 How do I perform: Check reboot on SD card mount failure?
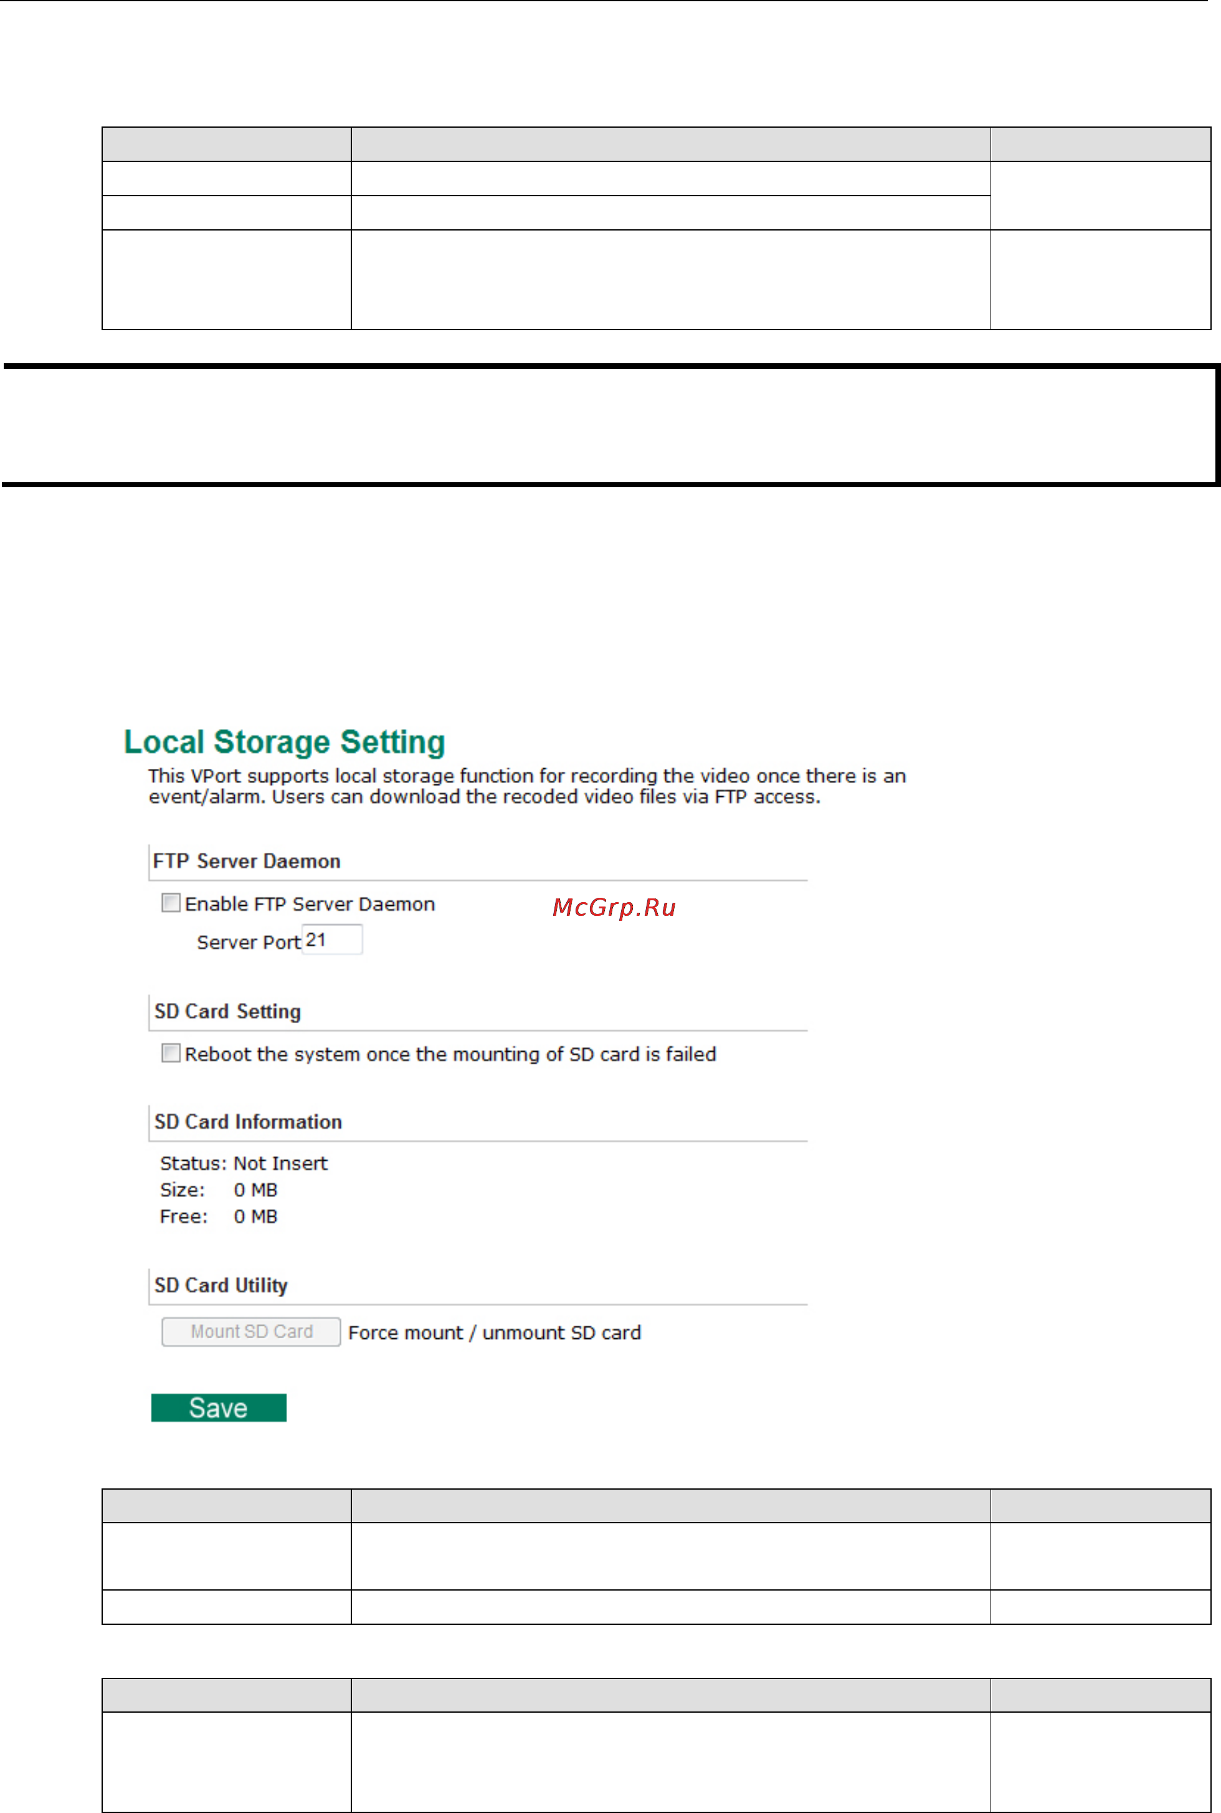point(171,1053)
